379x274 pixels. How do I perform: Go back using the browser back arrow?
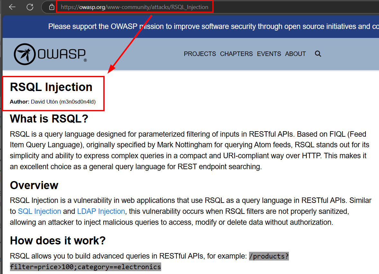click(x=12, y=7)
